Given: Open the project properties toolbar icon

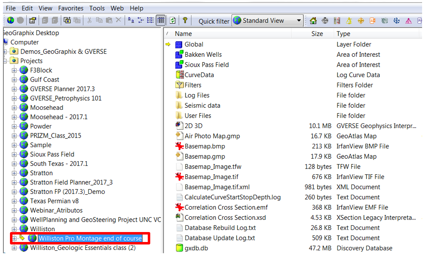Looking at the screenshot, I should click(32, 20).
